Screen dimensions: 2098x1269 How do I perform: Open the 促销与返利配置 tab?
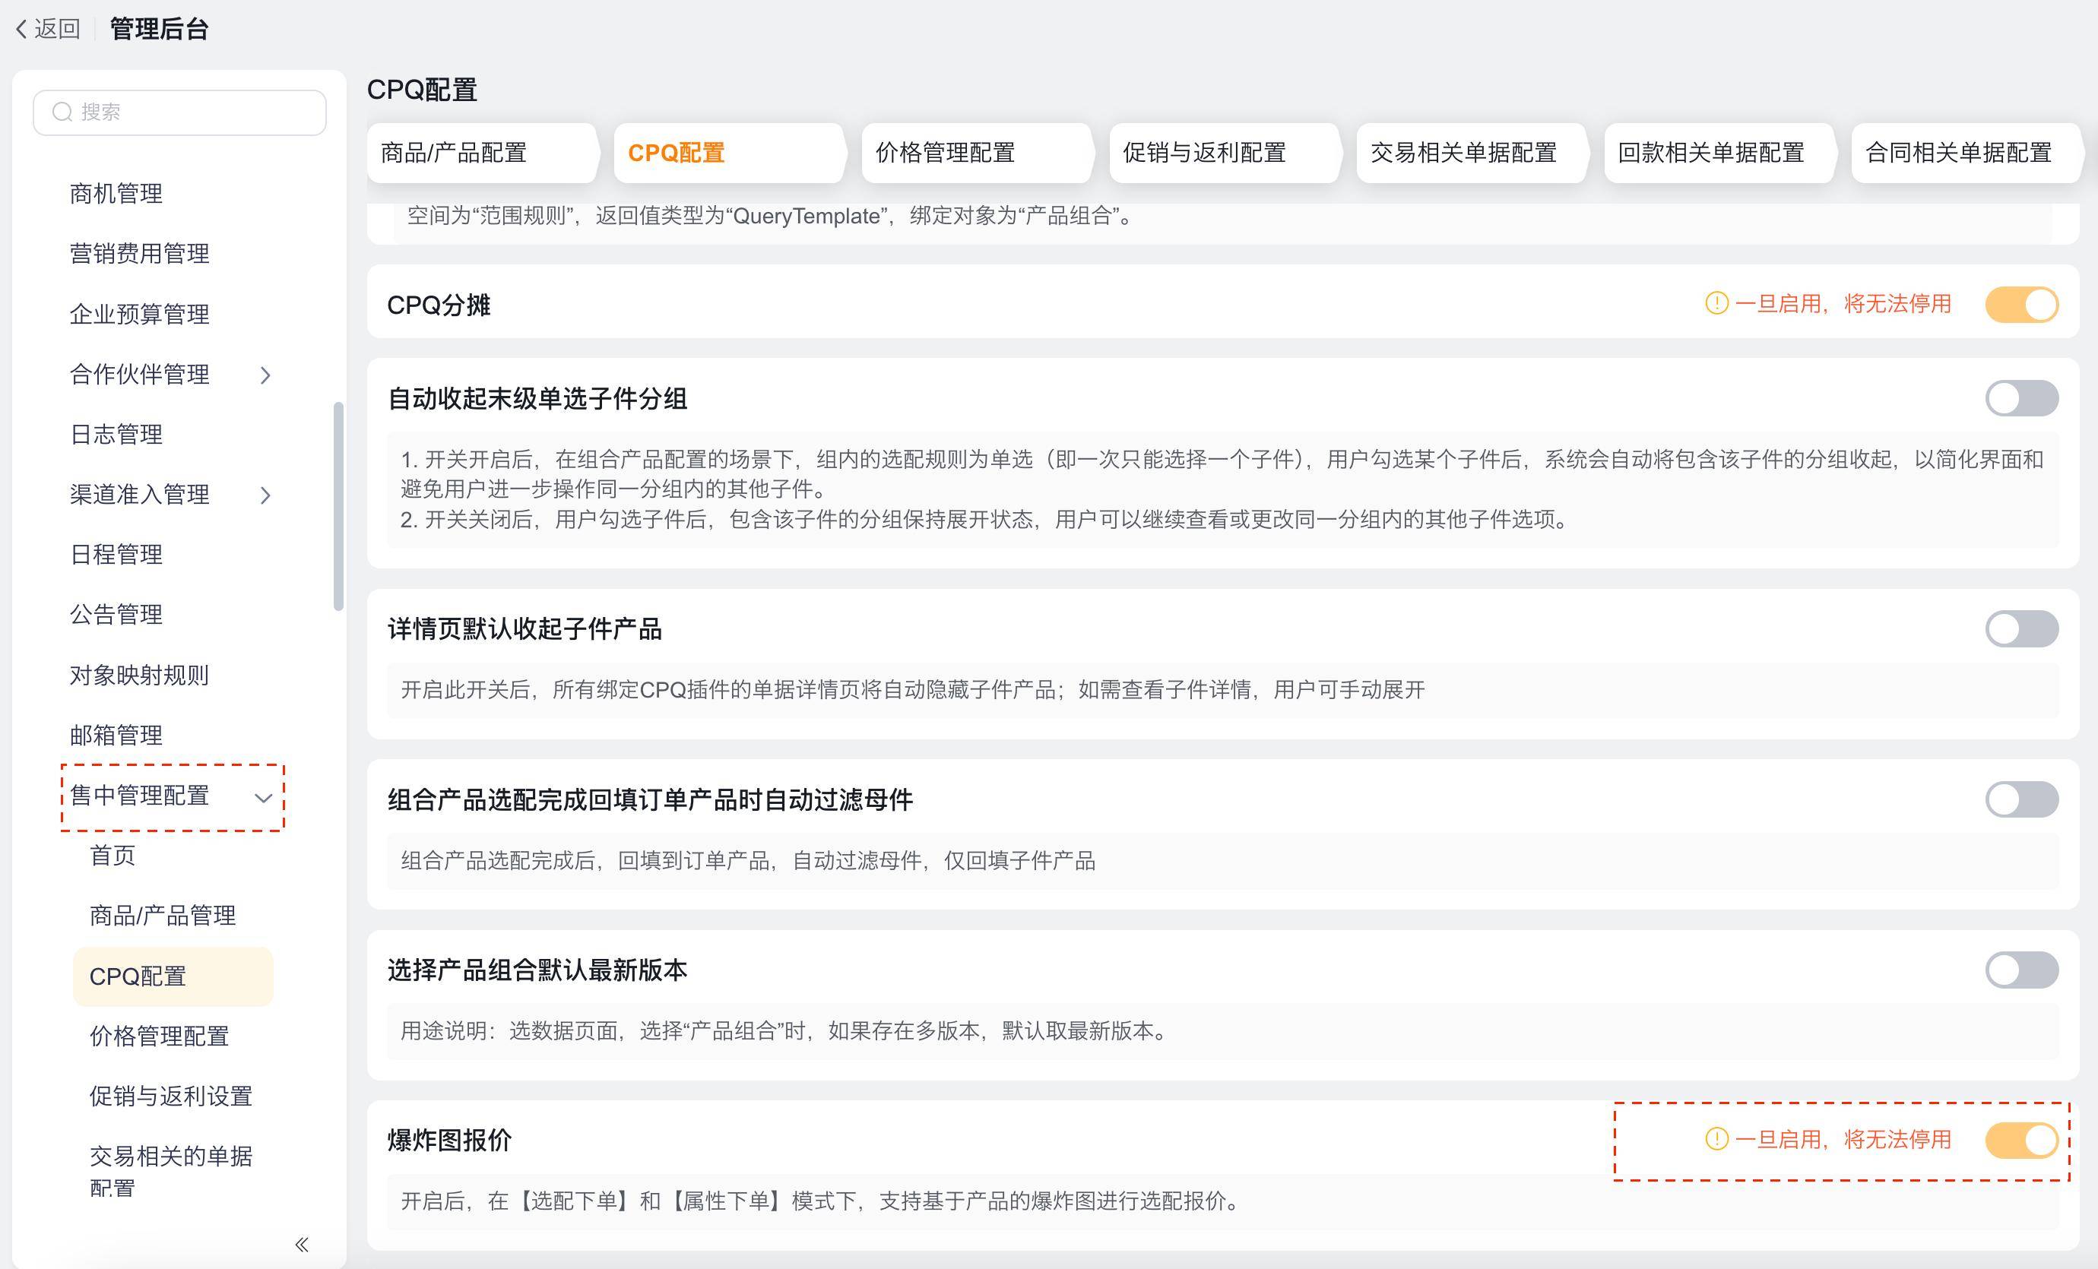pyautogui.click(x=1204, y=153)
